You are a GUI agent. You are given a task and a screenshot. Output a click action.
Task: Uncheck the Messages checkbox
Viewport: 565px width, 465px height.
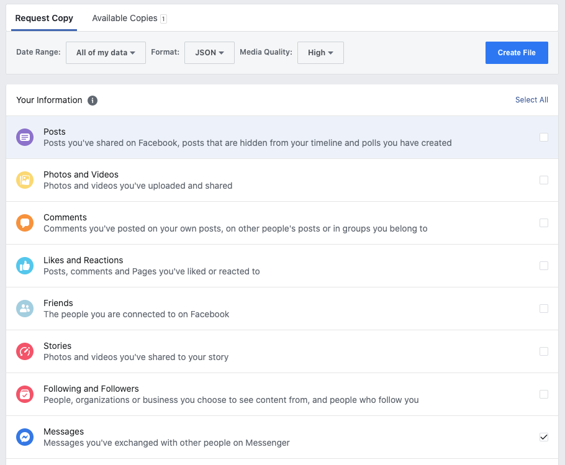(544, 437)
